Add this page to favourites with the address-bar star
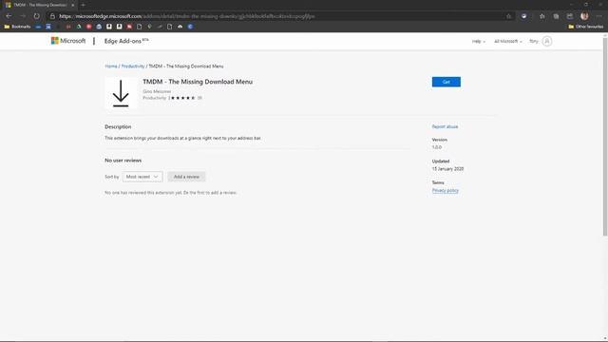Viewport: 608px width, 342px height. [509, 16]
